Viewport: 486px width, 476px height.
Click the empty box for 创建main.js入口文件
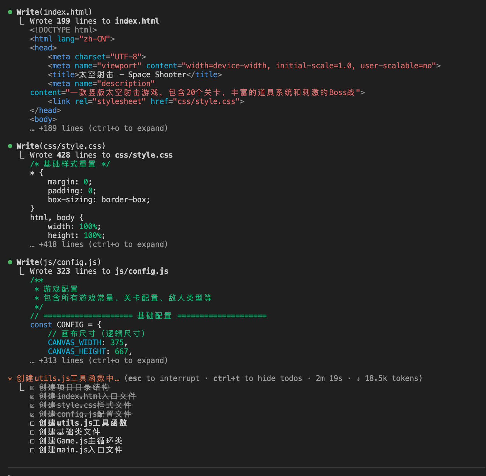32,450
